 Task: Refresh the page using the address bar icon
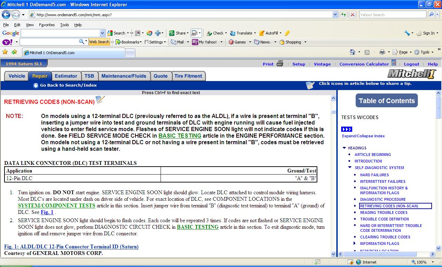343,14
